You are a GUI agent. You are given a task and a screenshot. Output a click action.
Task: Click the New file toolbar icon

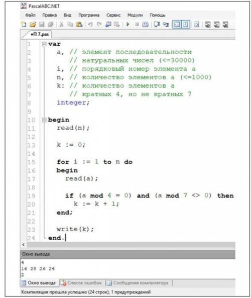[24, 24]
